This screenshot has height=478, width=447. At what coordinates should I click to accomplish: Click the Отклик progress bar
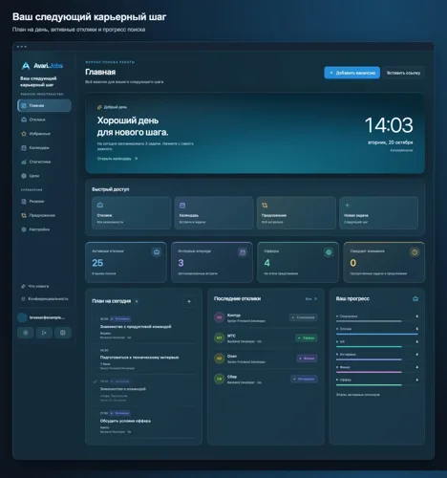(x=377, y=334)
